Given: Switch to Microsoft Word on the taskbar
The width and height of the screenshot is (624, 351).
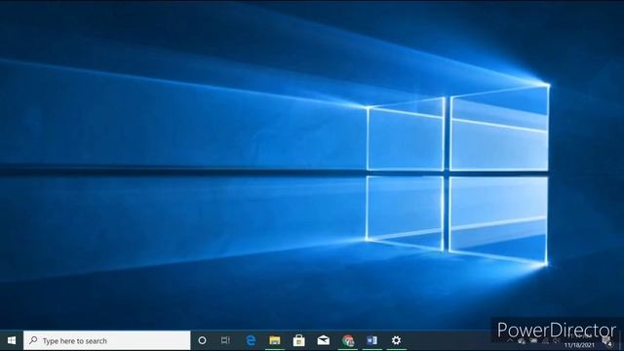Looking at the screenshot, I should (372, 340).
